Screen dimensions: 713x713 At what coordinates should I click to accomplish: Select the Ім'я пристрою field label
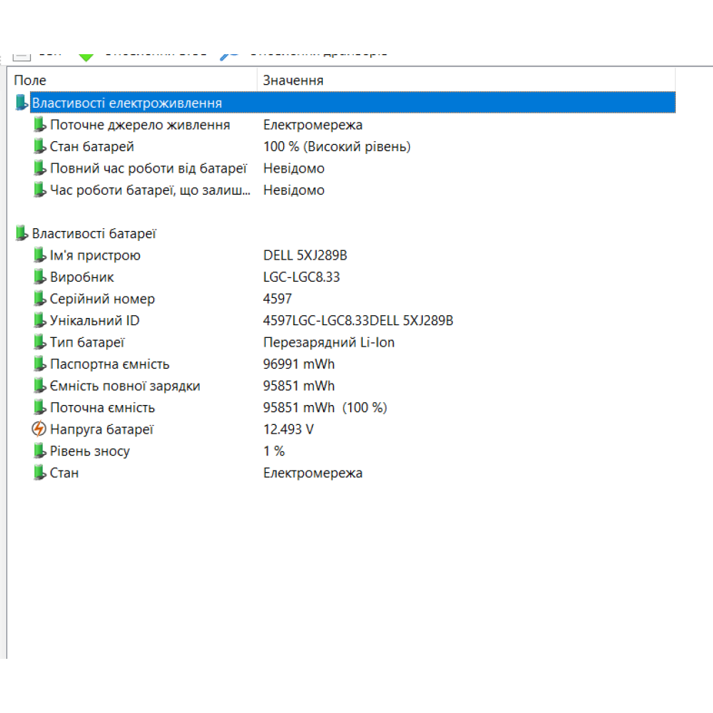(x=95, y=255)
